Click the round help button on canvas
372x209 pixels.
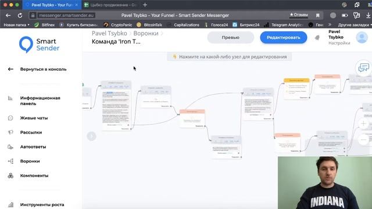pyautogui.click(x=91, y=136)
